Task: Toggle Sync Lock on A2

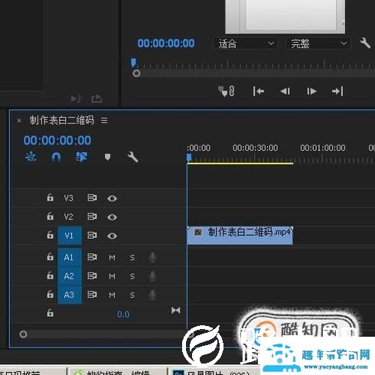Action: point(92,276)
